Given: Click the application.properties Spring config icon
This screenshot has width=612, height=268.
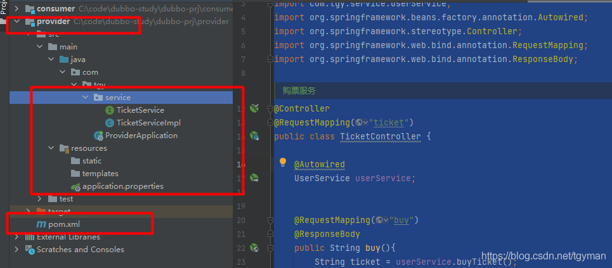Looking at the screenshot, I should pyautogui.click(x=75, y=186).
